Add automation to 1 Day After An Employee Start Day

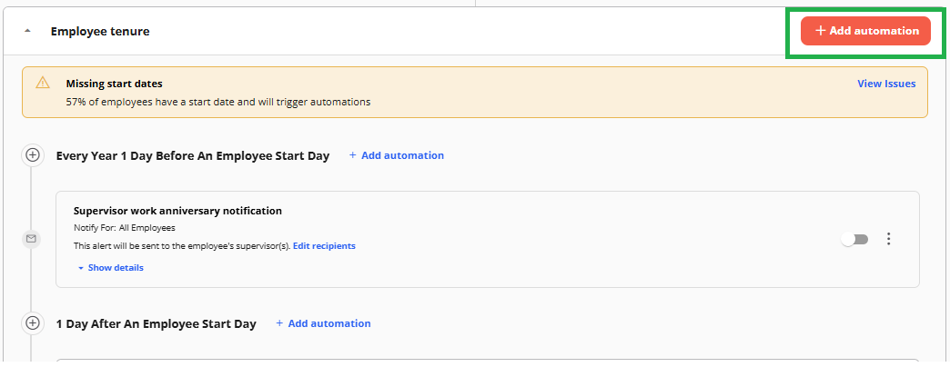323,323
